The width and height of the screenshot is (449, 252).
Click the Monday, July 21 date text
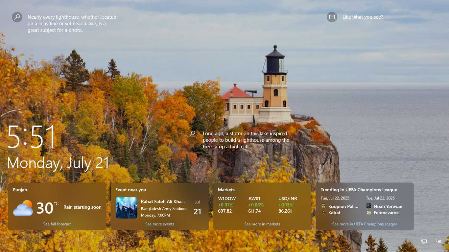click(x=58, y=163)
